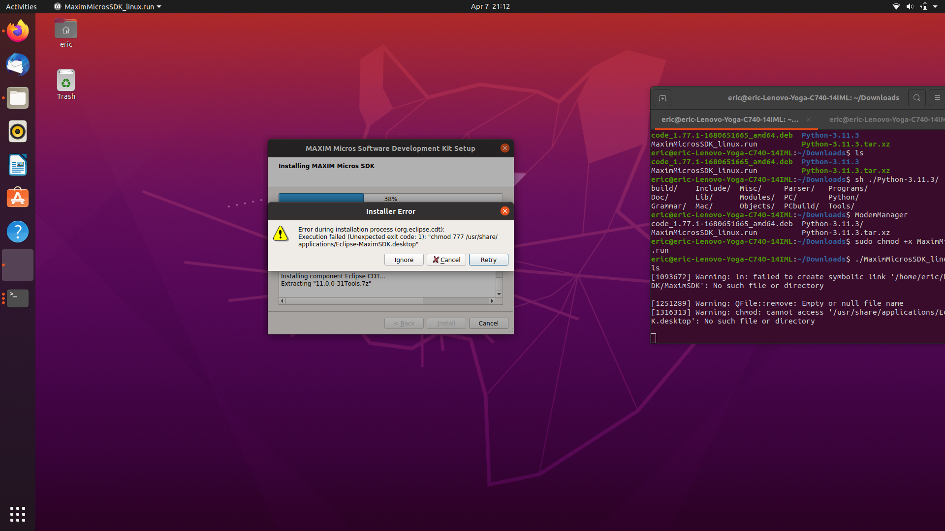
Task: Click the install log horizontal scrollbar
Action: pyautogui.click(x=387, y=301)
